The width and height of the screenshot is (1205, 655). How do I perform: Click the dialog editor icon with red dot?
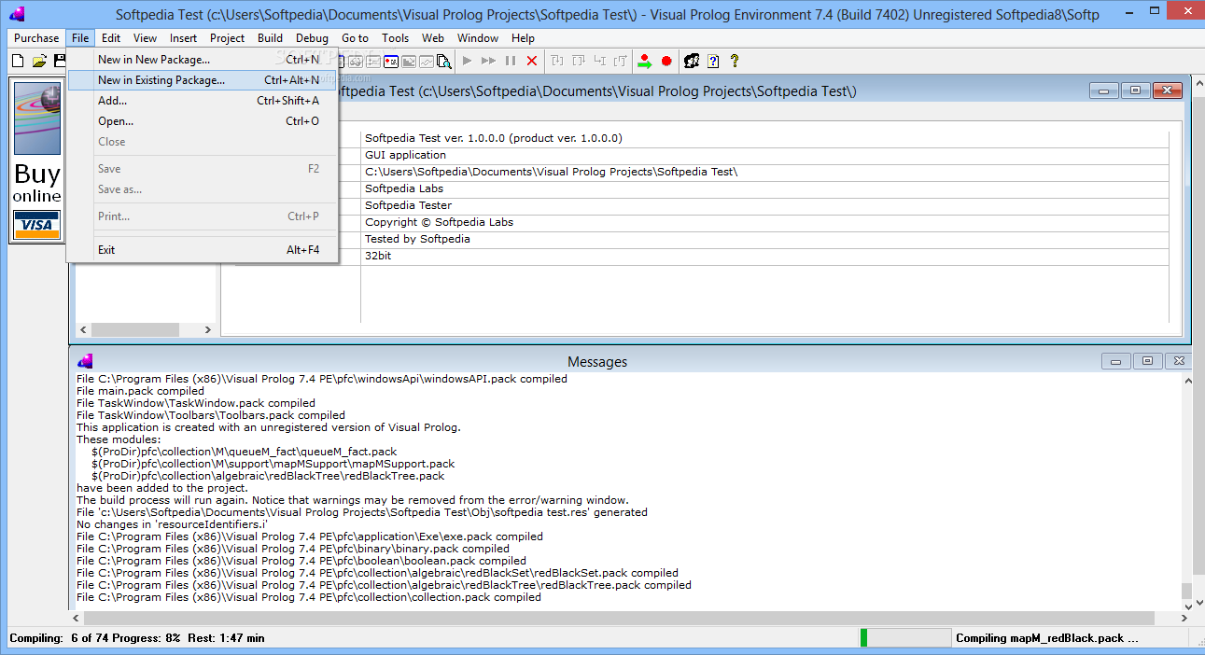[390, 62]
